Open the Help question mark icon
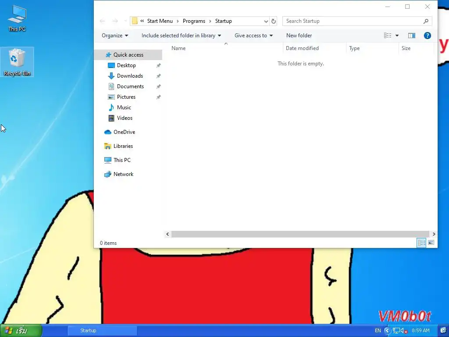The width and height of the screenshot is (449, 337). coord(427,36)
